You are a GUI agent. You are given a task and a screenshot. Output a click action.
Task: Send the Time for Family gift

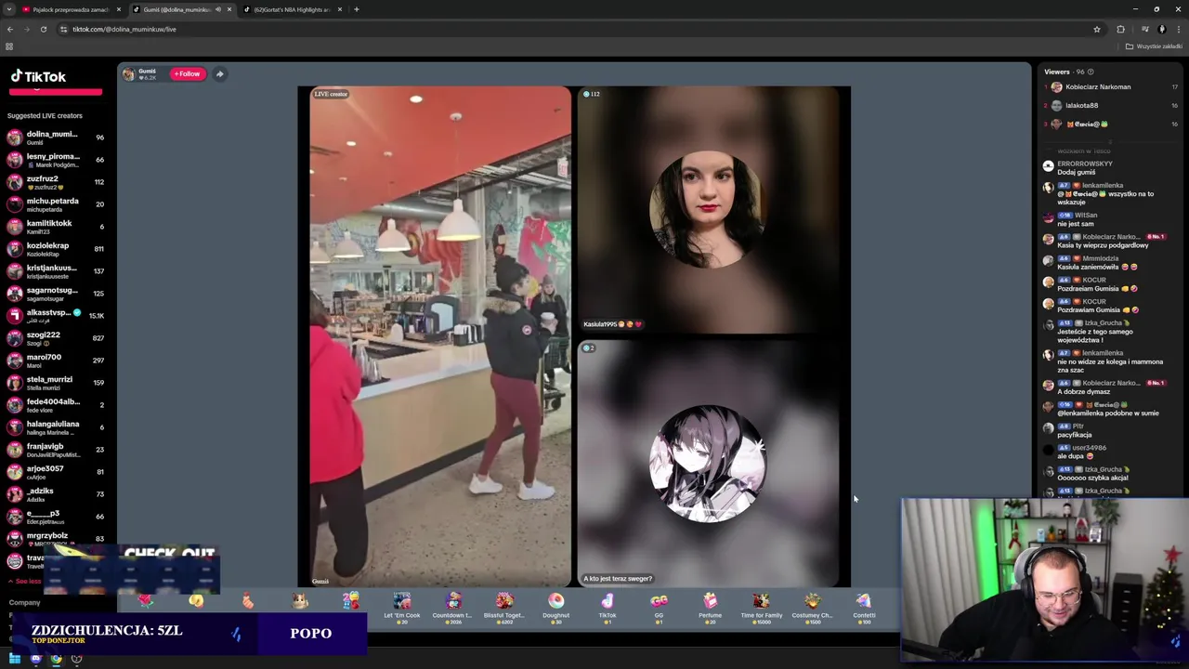pos(761,607)
